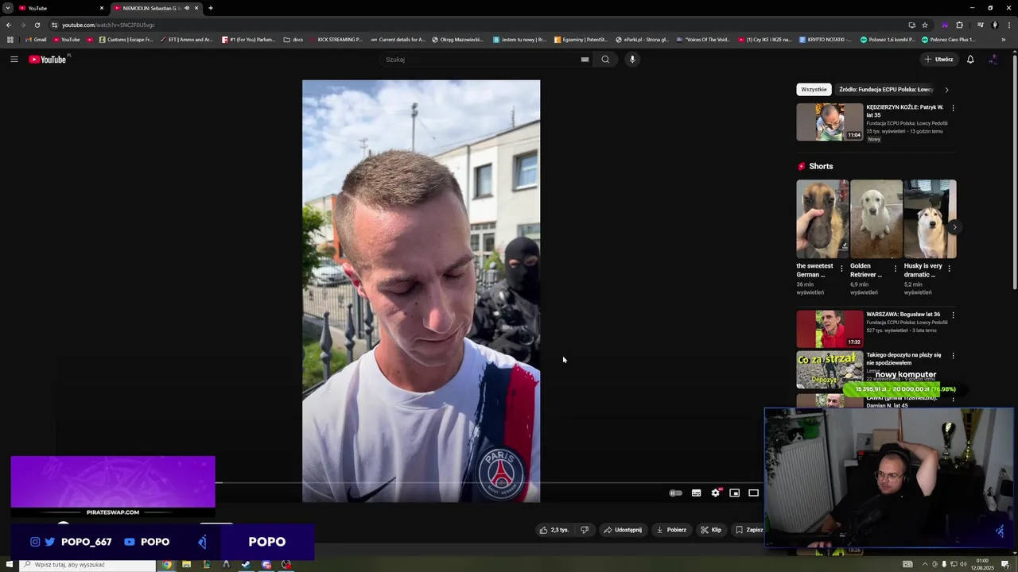The height and width of the screenshot is (572, 1018).
Task: Open options for WARSZAWA: Bogusław video
Action: (x=953, y=315)
